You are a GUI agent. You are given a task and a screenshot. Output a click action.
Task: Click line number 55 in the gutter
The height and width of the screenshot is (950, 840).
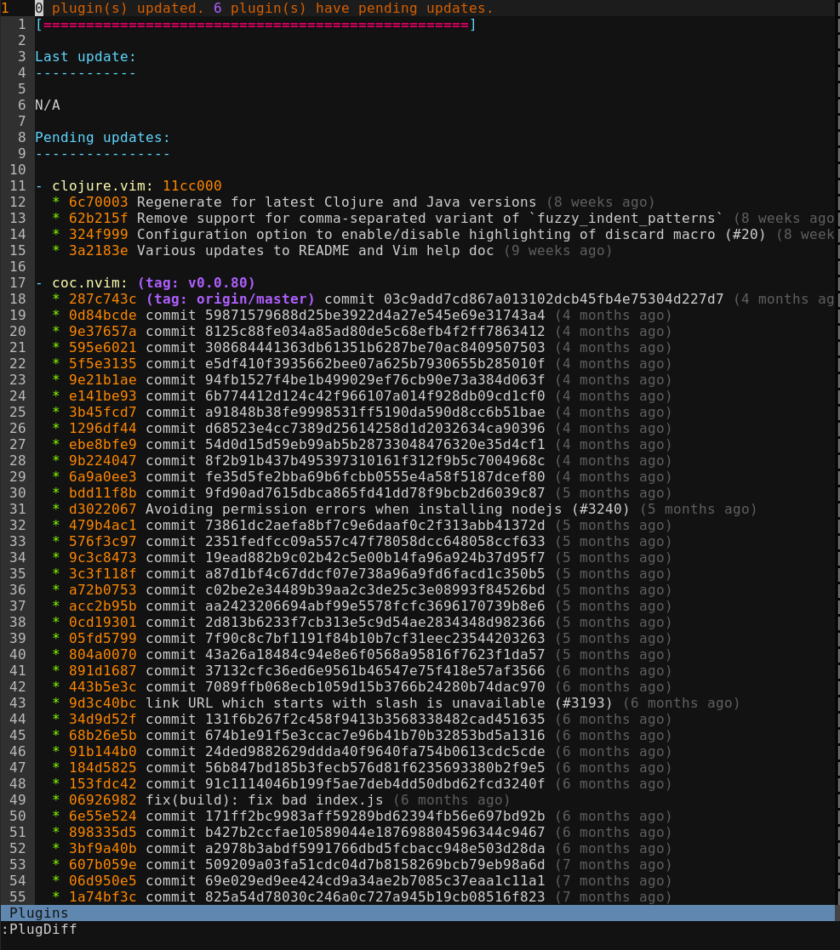pos(18,897)
